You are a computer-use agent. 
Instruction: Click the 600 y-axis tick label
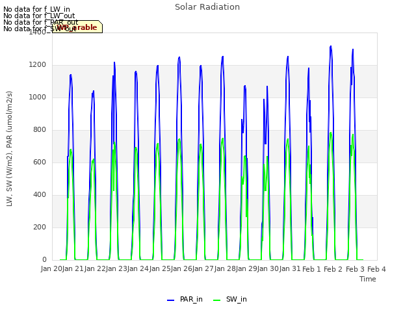point(40,162)
